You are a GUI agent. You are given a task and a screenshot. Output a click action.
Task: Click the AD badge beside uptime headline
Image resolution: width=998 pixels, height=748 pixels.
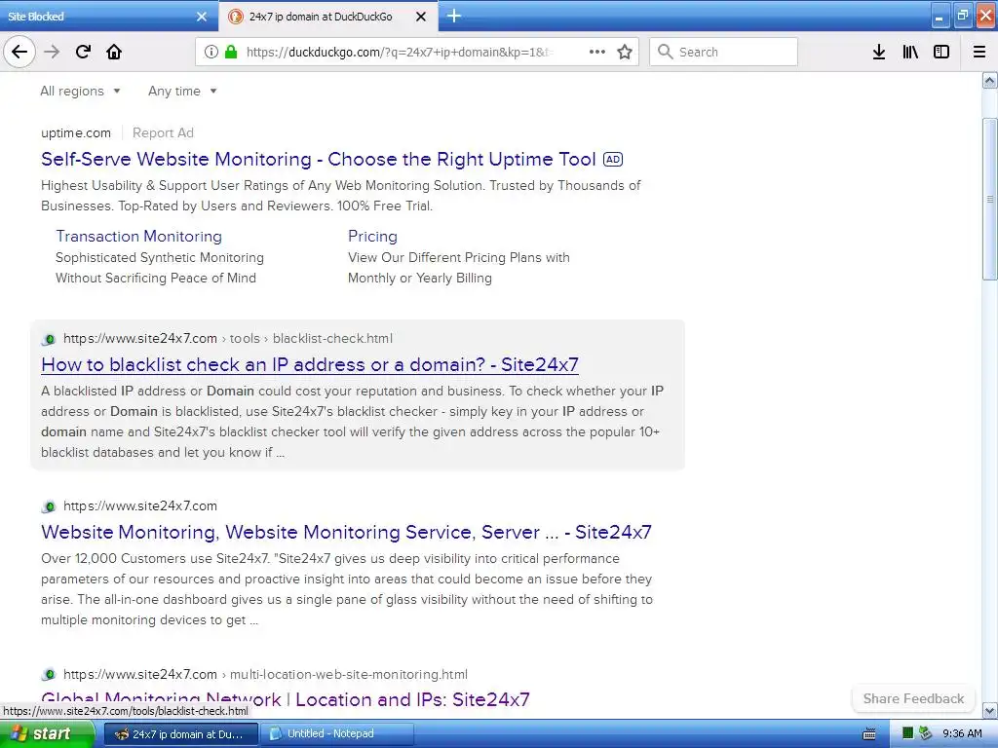pos(613,159)
